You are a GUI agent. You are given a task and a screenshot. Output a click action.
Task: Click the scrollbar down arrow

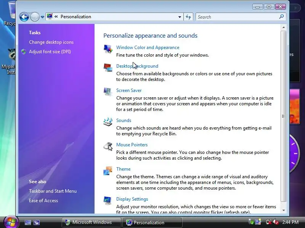(284, 211)
